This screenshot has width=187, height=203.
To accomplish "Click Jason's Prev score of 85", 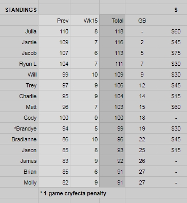I will point(54,150).
